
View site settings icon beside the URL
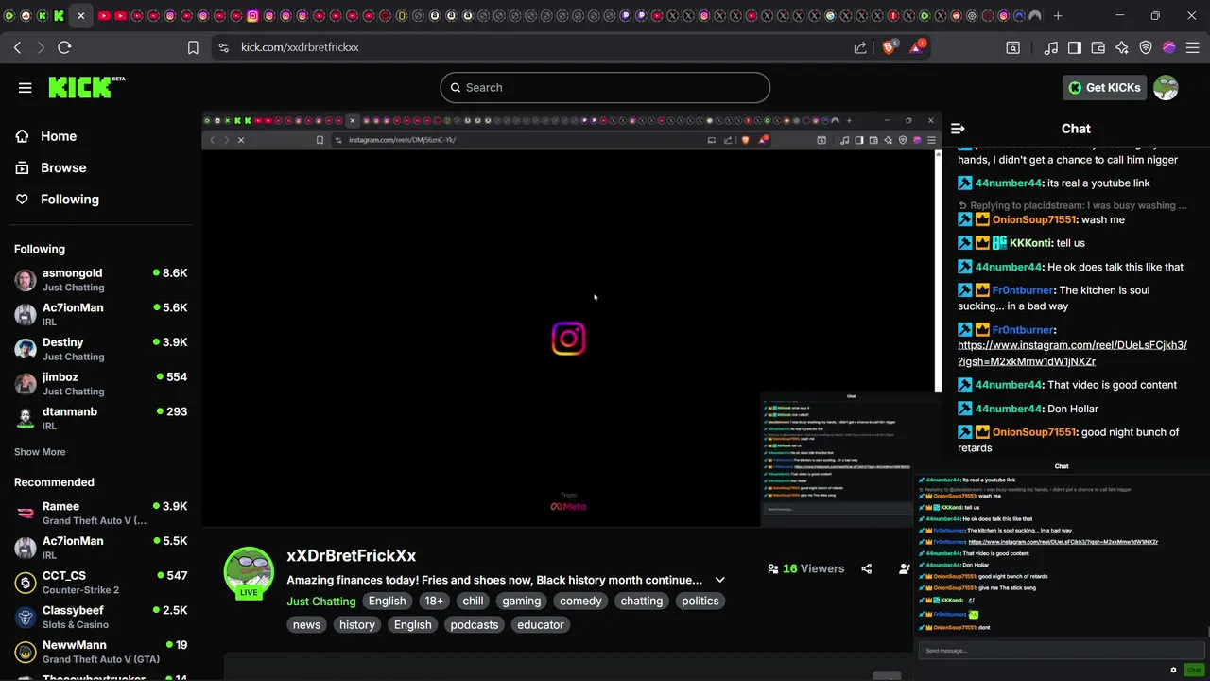coord(223,47)
